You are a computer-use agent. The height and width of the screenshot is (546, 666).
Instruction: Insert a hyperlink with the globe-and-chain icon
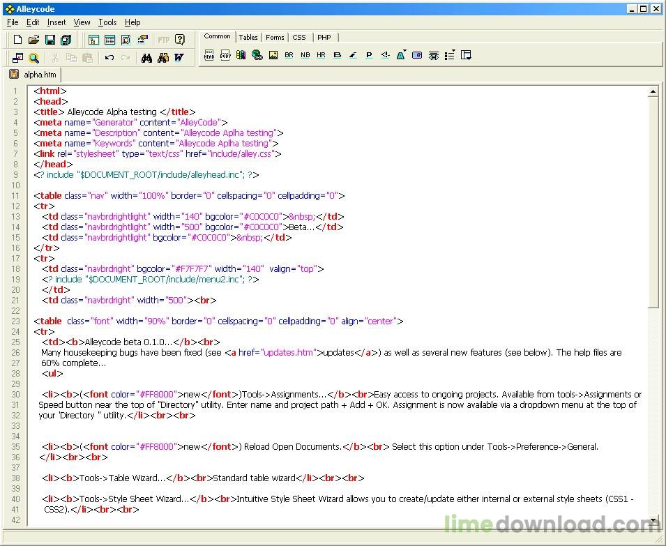coord(257,55)
